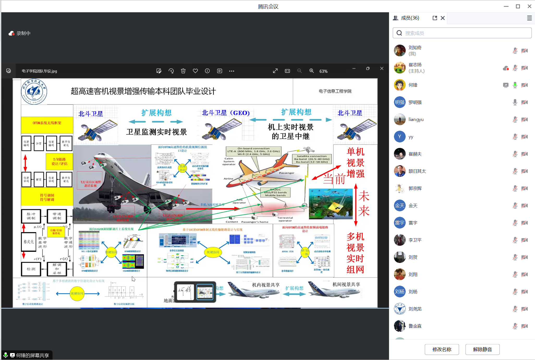
Task: Open the filmstrip panel in photo viewer
Action: pyautogui.click(x=9, y=71)
